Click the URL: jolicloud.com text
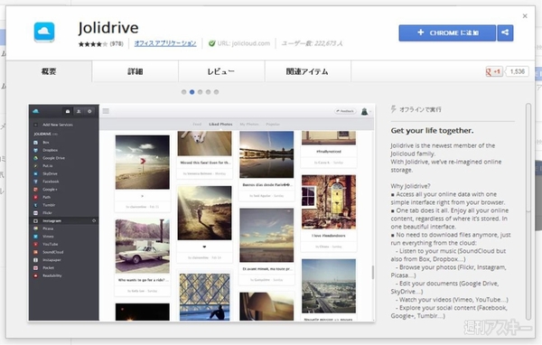Viewport: 542px width, 345px height. [244, 43]
